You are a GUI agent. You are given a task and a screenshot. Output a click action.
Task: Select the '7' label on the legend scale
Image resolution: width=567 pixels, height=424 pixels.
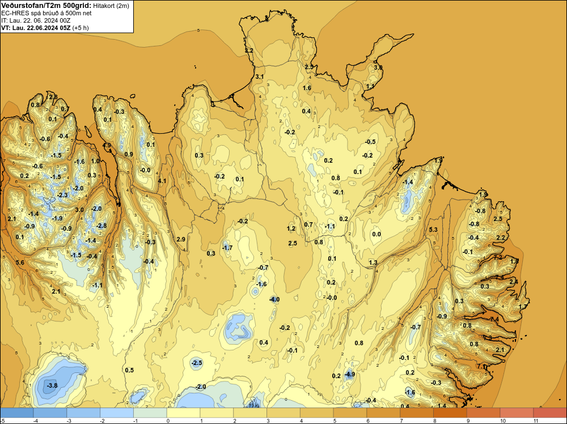click(401, 421)
